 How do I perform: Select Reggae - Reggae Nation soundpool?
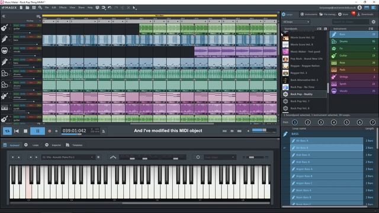pos(304,66)
